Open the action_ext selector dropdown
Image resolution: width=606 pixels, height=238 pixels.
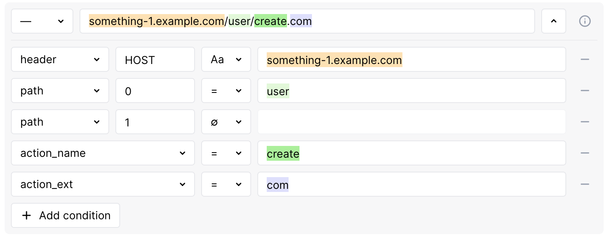pyautogui.click(x=103, y=184)
